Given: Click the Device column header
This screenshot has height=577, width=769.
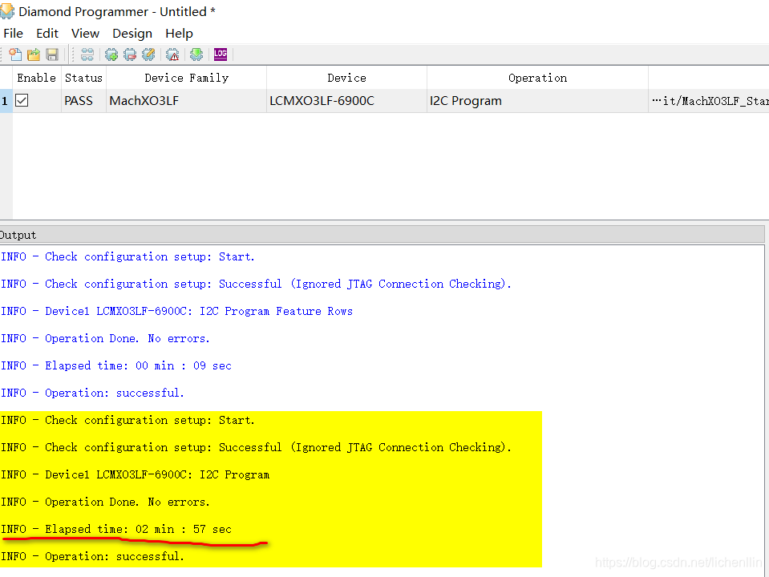Looking at the screenshot, I should click(346, 78).
